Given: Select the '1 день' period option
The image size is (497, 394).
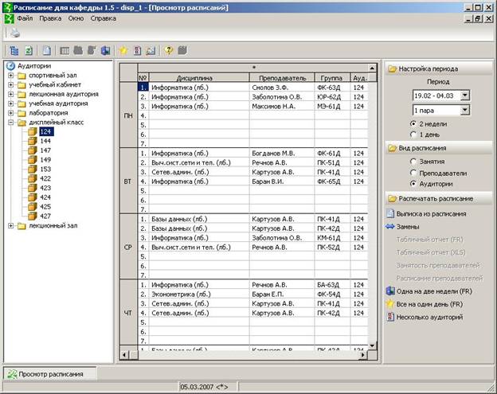Looking at the screenshot, I should pyautogui.click(x=413, y=135).
